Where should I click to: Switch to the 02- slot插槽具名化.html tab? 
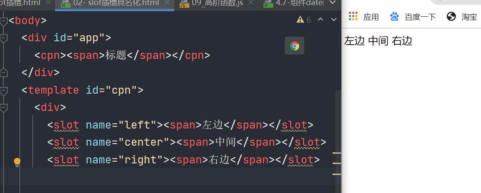114,4
